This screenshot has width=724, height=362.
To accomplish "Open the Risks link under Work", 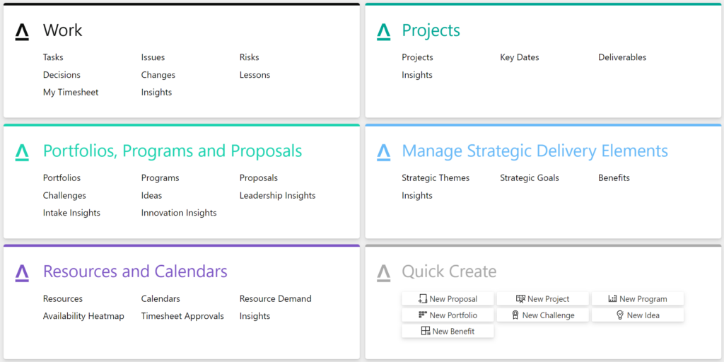I will point(250,57).
